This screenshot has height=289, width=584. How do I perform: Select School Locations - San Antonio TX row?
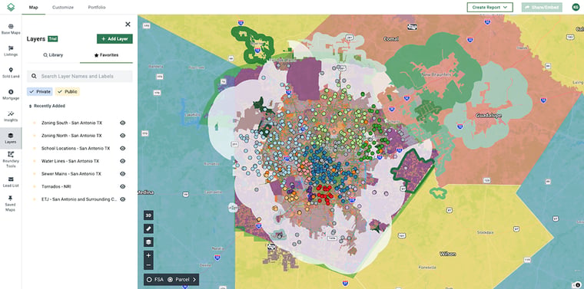[x=76, y=148]
